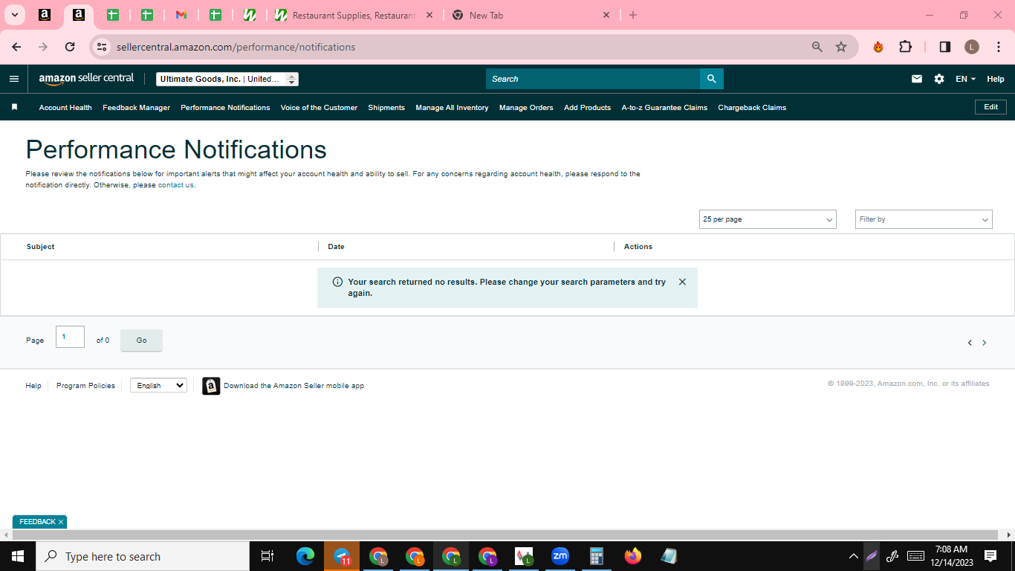Open Account Health menu item
1015x571 pixels.
[x=65, y=107]
